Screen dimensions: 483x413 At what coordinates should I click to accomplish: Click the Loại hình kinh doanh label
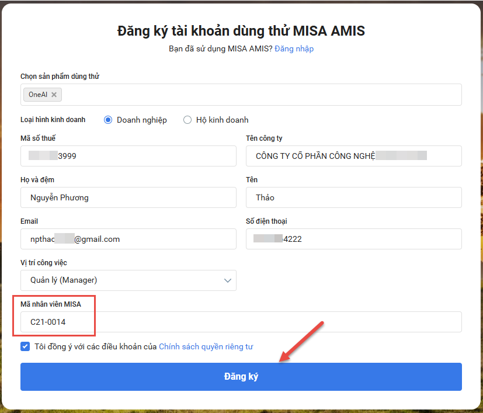coord(53,120)
